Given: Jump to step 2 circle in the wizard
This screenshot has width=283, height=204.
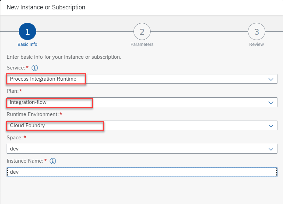Looking at the screenshot, I should click(142, 32).
